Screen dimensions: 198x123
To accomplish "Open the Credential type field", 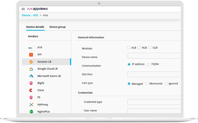I will [154, 102].
